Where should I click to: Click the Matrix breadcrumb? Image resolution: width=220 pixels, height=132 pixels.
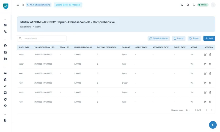point(38,27)
